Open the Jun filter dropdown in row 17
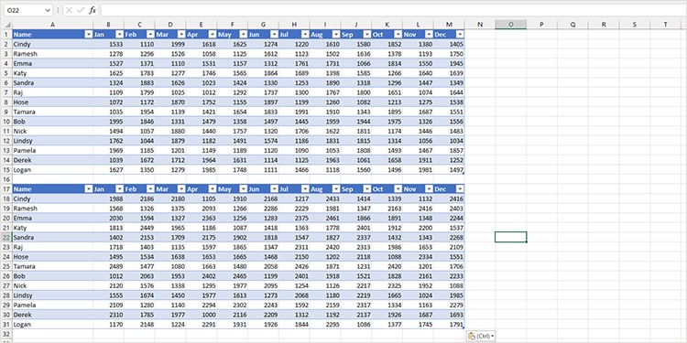 (274, 189)
